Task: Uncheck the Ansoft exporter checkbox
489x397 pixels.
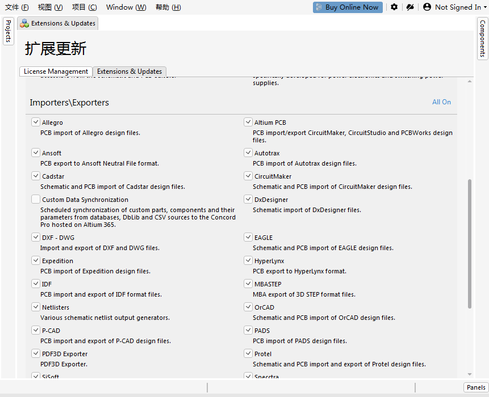Action: coord(36,153)
